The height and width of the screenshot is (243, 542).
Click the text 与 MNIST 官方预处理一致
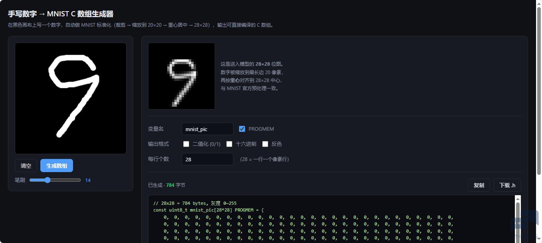coord(250,88)
